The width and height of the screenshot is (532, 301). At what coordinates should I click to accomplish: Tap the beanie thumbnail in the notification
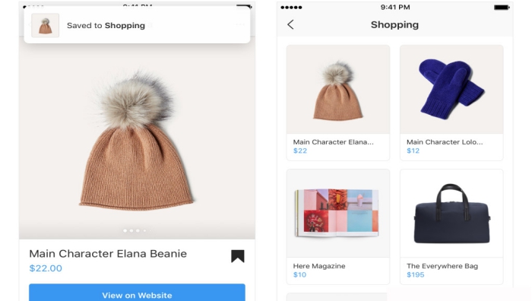click(x=45, y=25)
